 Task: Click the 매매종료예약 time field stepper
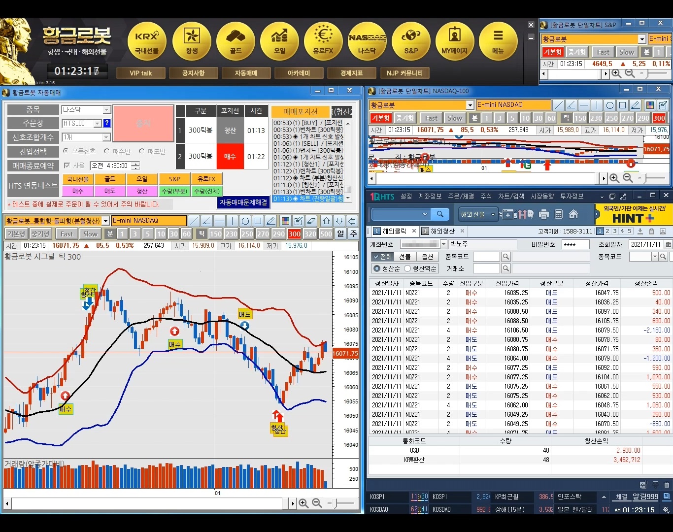click(x=136, y=166)
